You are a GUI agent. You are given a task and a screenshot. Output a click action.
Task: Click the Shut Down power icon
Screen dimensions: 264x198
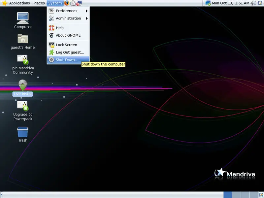click(x=51, y=60)
